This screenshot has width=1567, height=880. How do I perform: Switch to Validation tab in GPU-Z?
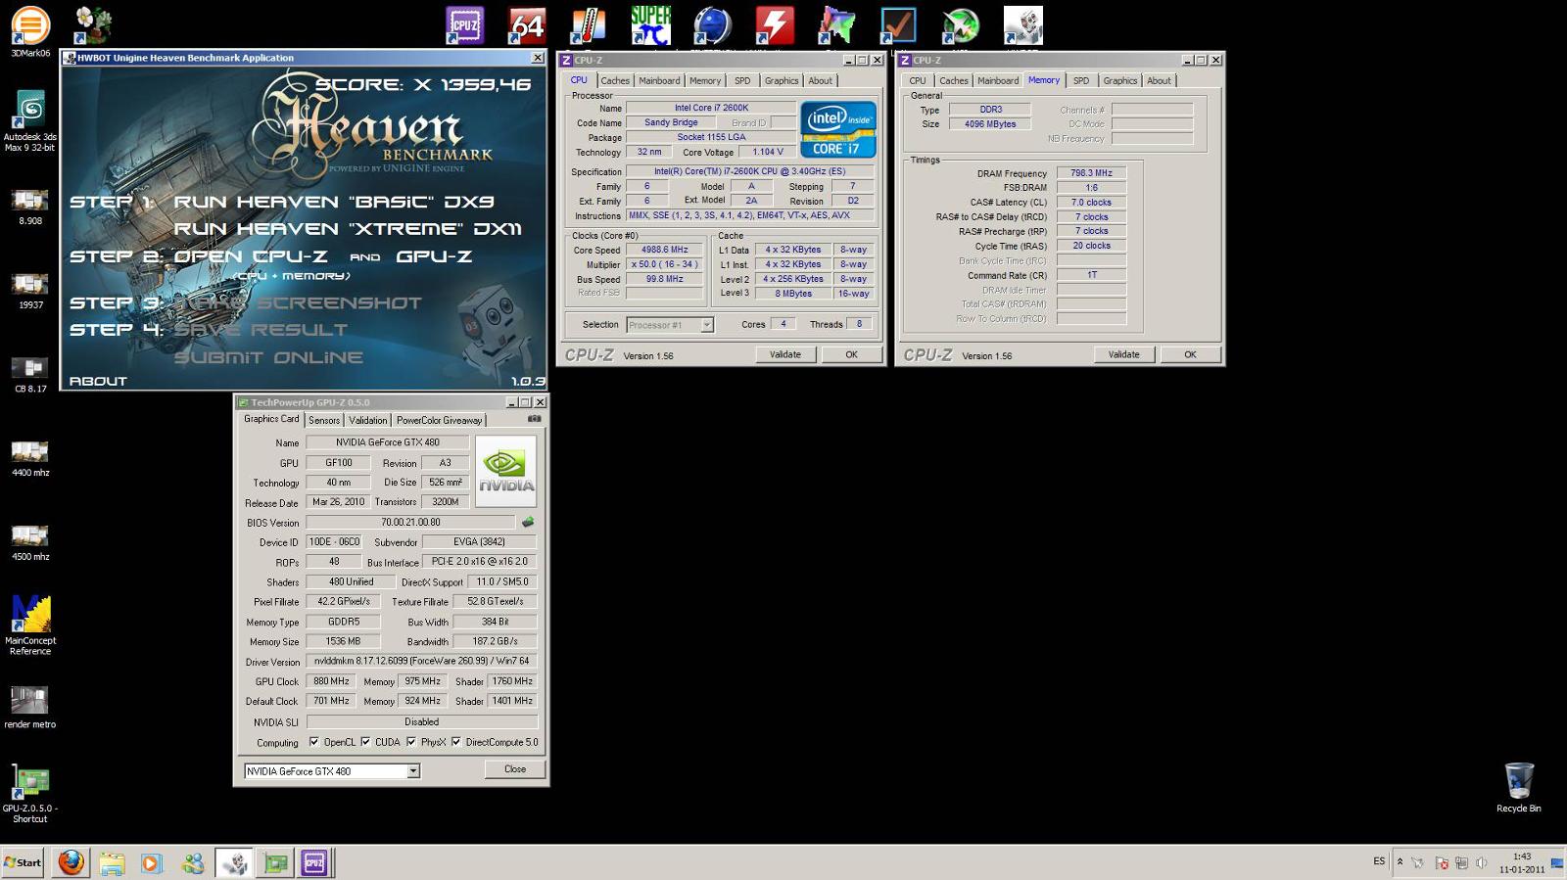367,420
